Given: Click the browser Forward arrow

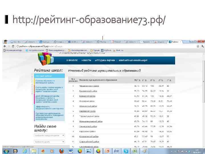Looking at the screenshot, I should pyautogui.click(x=9, y=46).
